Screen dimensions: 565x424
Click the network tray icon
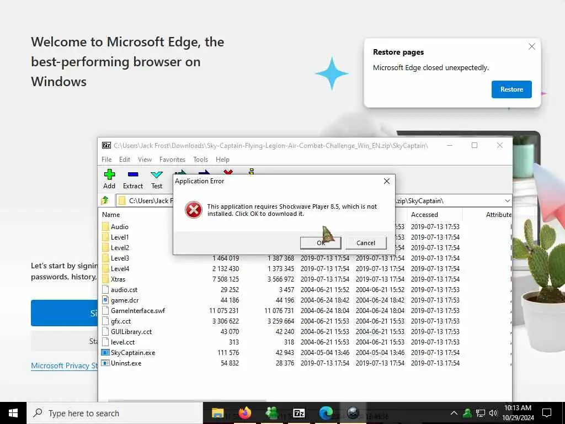pos(481,413)
